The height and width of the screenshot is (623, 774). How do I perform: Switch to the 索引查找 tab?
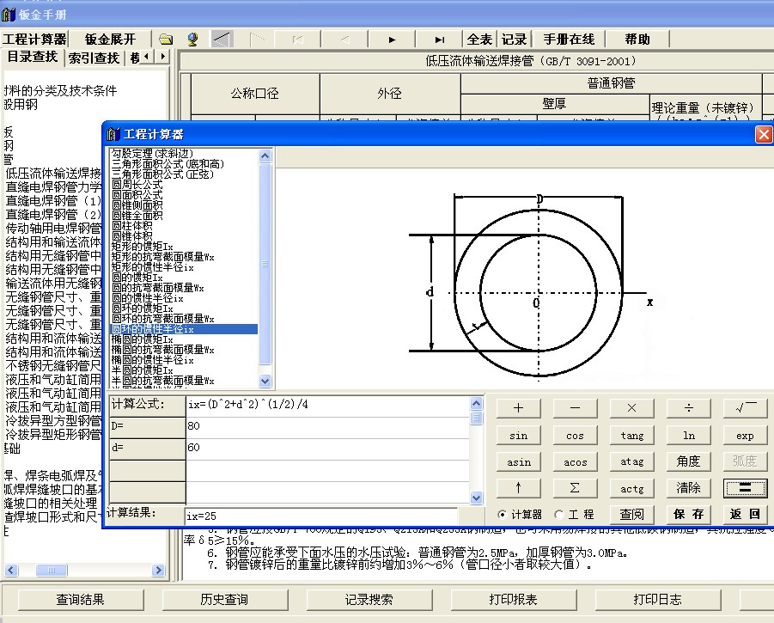[x=94, y=58]
